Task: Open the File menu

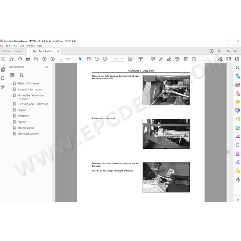Action: tap(2, 46)
